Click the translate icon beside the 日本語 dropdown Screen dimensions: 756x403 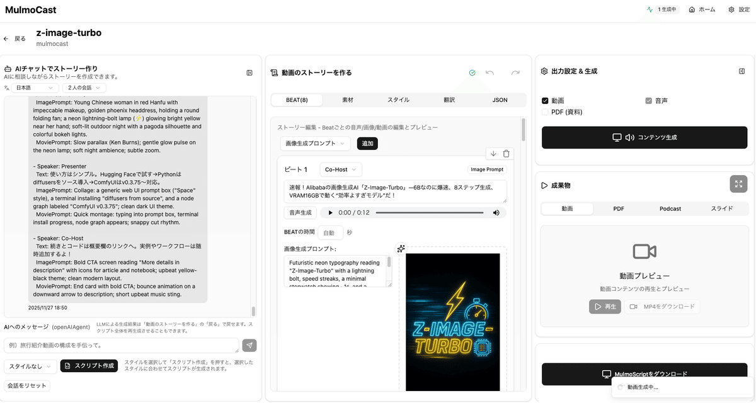(7, 88)
